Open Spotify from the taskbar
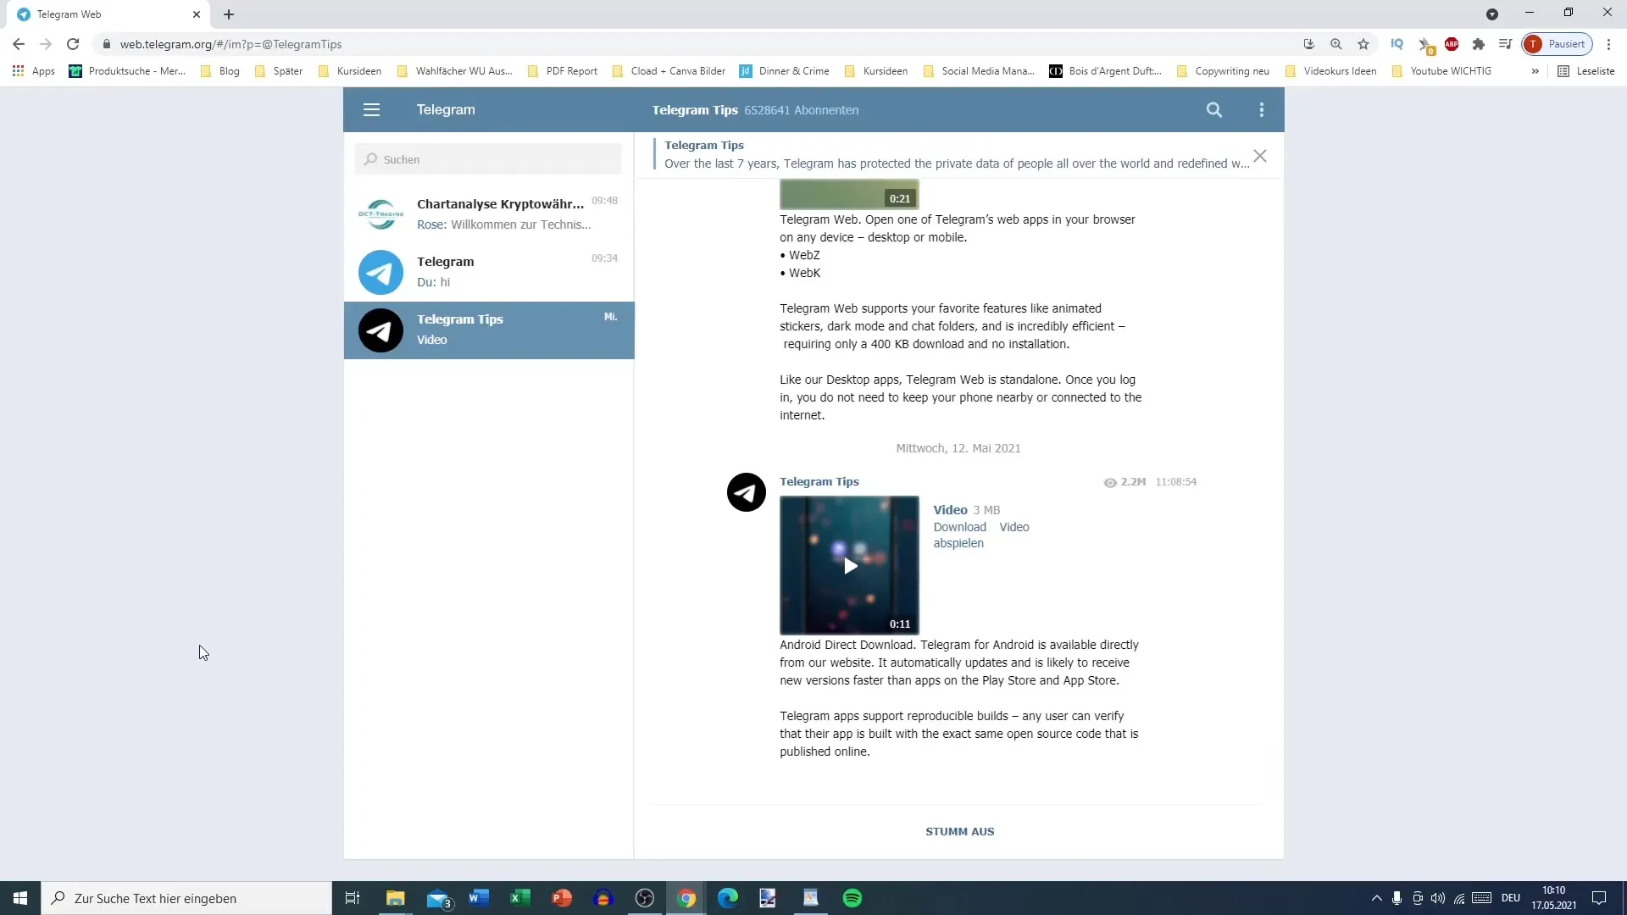Viewport: 1627px width, 915px height. 852,898
